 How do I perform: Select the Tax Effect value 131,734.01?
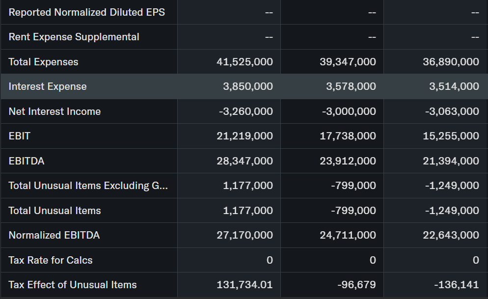click(244, 285)
